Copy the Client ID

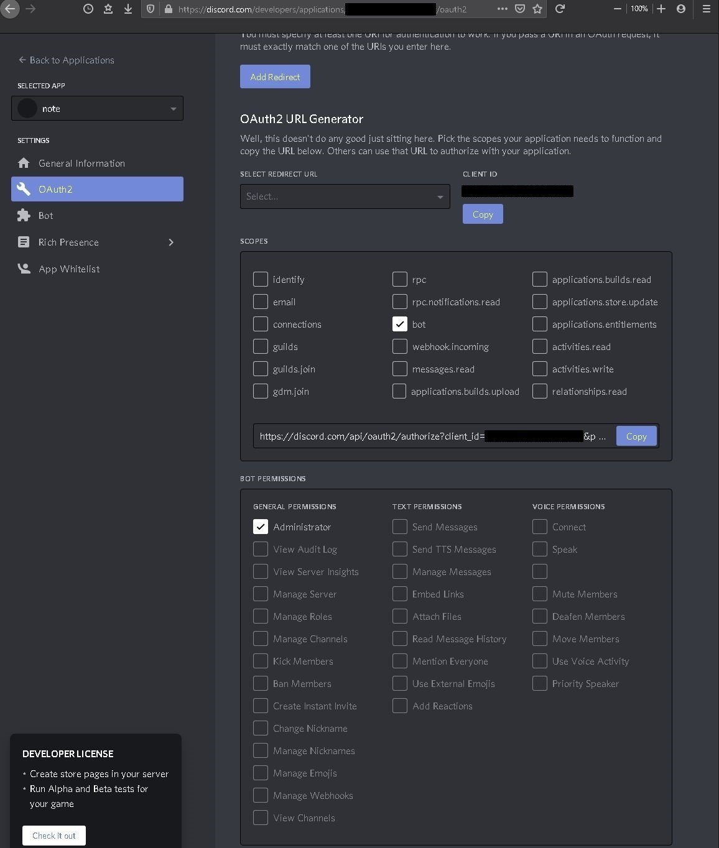tap(483, 214)
